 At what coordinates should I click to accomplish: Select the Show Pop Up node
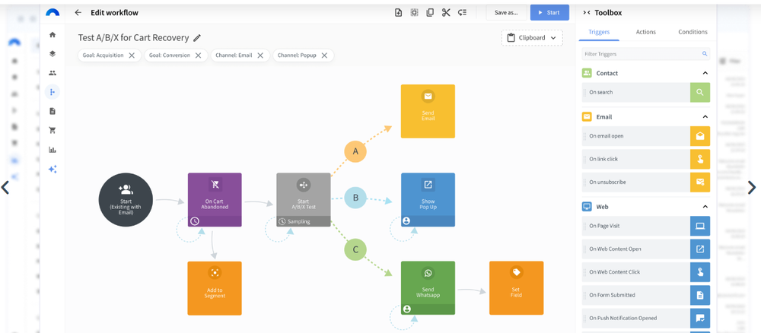428,200
